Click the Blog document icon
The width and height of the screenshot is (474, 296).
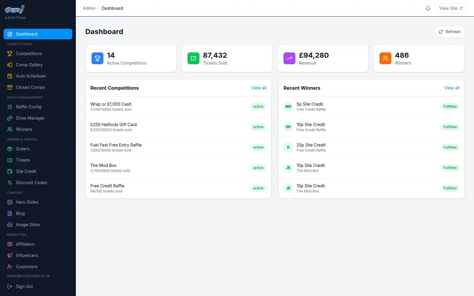tap(10, 213)
